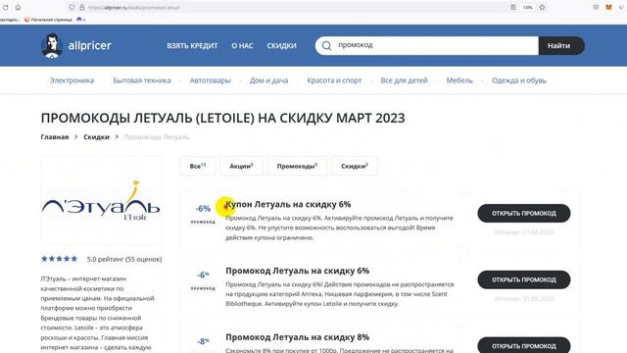Open the Купон Летуаль на скидку 6% title
Screen dimensions: 627x353
pyautogui.click(x=288, y=204)
